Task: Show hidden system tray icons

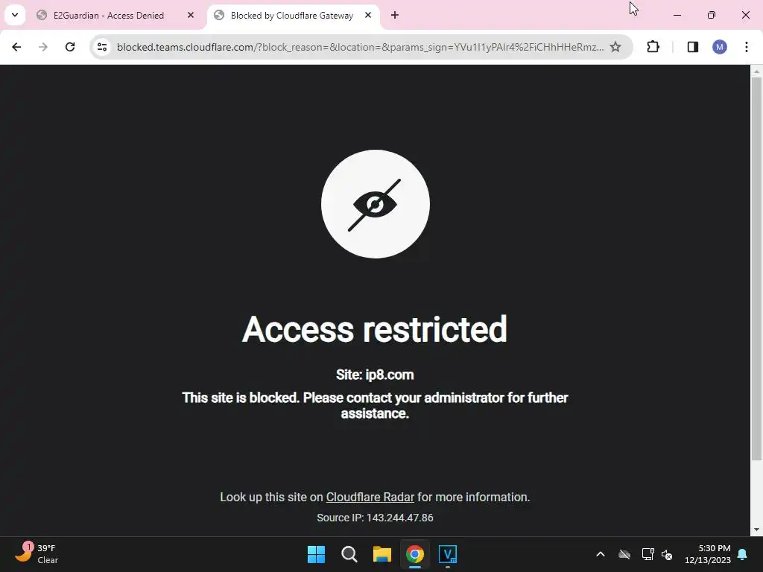Action: point(601,554)
